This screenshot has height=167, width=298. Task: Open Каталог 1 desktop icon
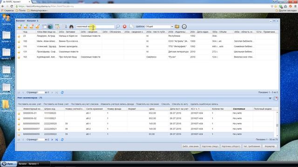click(6, 37)
